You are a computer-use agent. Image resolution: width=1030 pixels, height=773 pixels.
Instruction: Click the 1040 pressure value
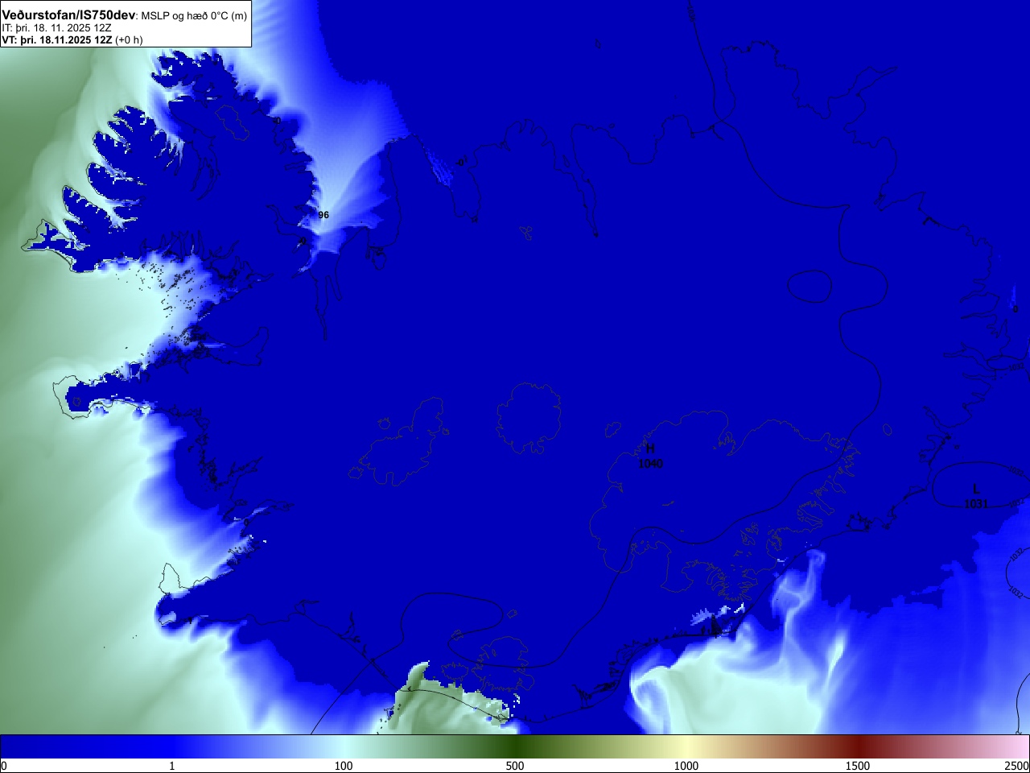650,464
